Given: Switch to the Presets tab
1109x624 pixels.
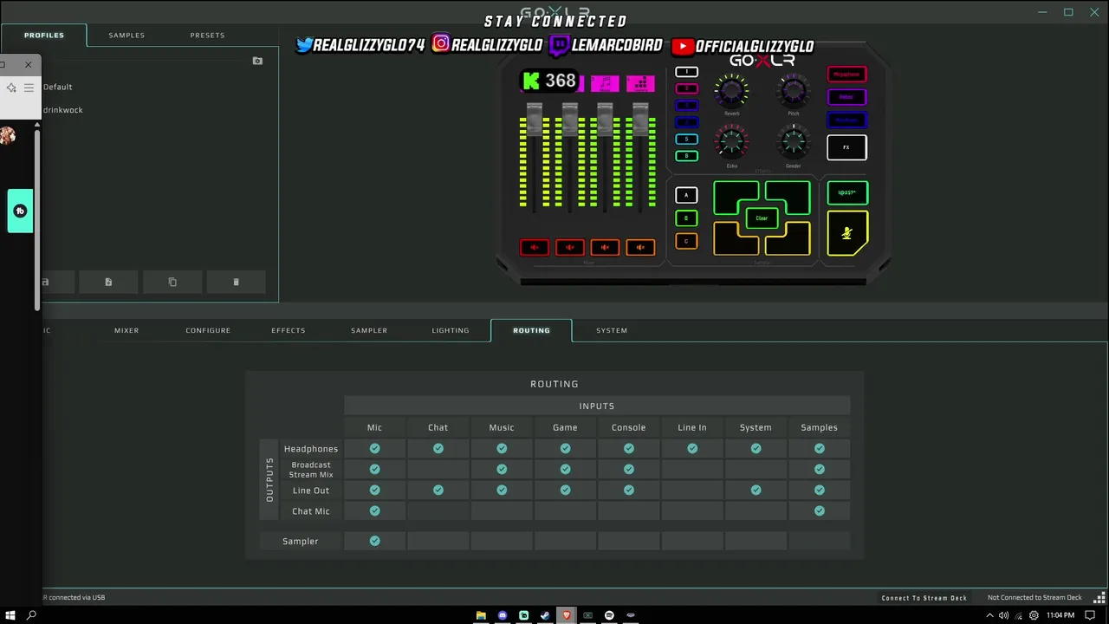Looking at the screenshot, I should coord(207,36).
